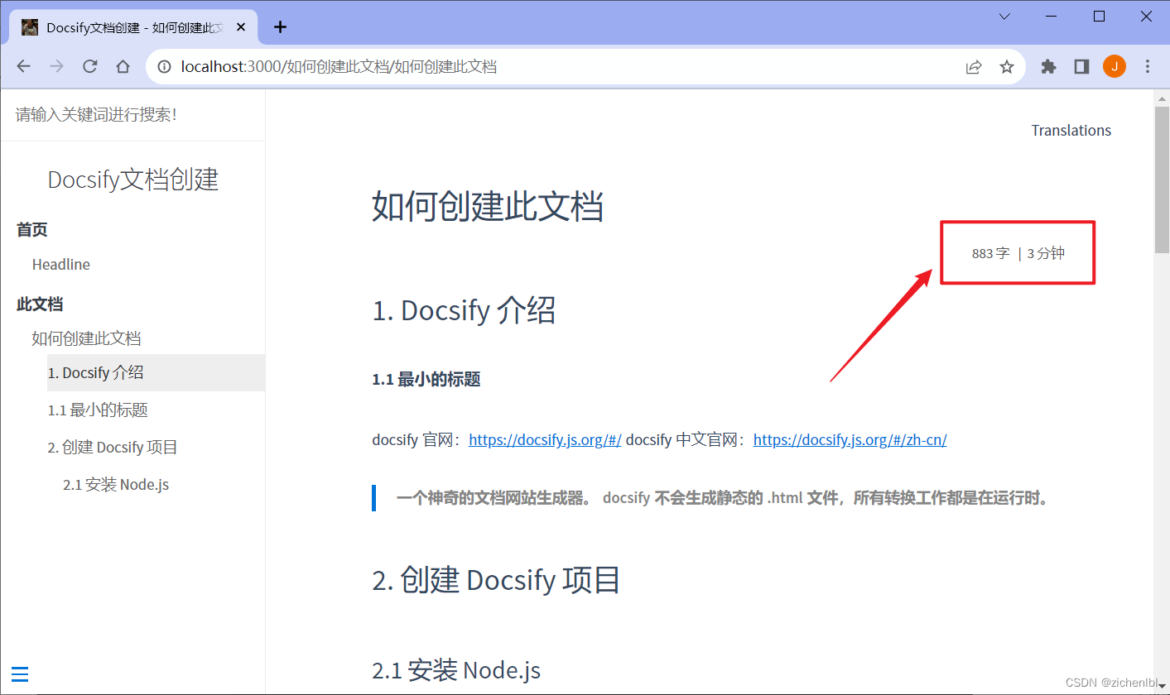The width and height of the screenshot is (1170, 695).
Task: Jump to 2.1 安装 Node.js in sidebar
Action: pyautogui.click(x=116, y=485)
